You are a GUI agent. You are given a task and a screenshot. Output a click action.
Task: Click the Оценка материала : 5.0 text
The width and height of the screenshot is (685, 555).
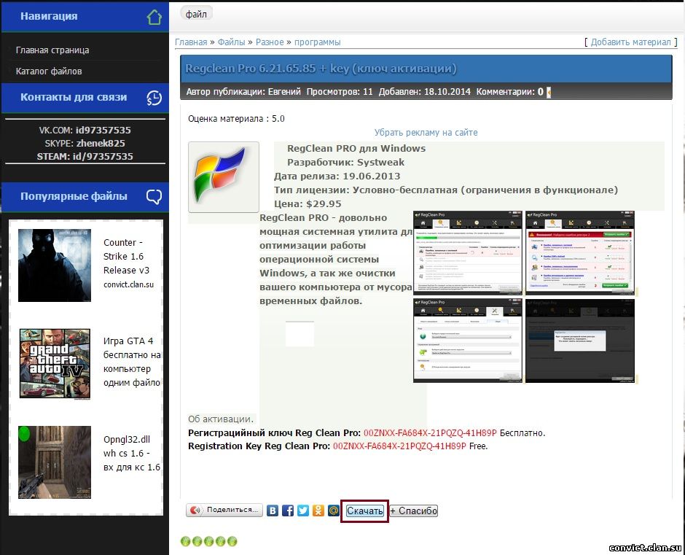point(236,119)
